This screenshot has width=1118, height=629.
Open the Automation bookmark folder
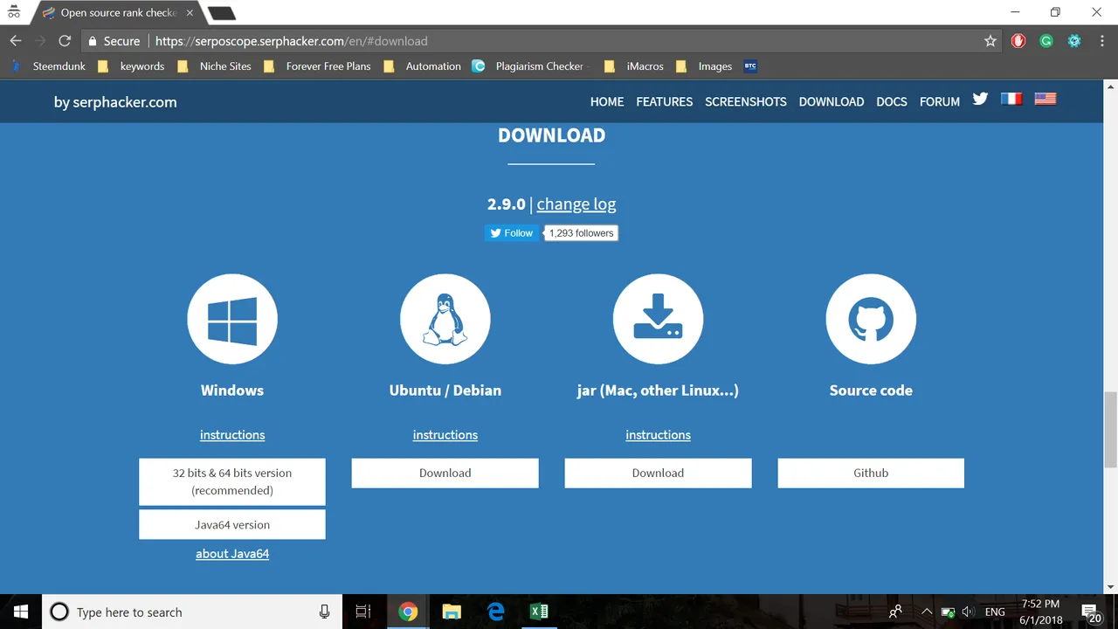coord(422,66)
